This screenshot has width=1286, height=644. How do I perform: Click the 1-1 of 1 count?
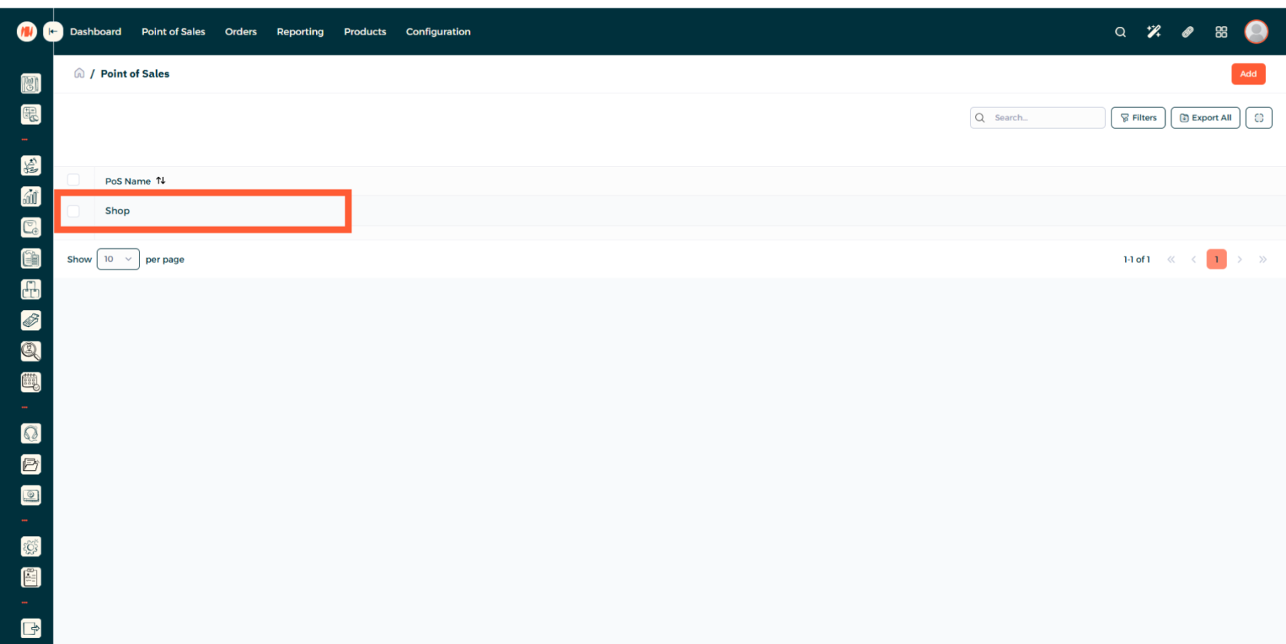tap(1136, 260)
